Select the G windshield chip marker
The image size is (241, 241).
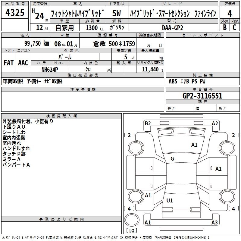click(172, 159)
